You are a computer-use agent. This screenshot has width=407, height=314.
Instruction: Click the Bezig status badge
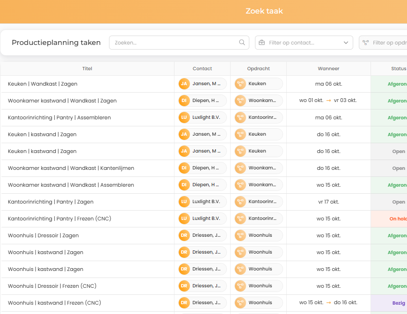(399, 303)
